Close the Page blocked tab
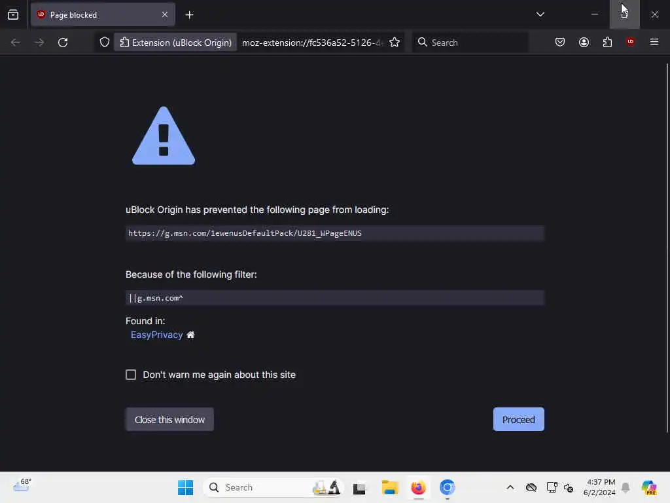 (165, 14)
